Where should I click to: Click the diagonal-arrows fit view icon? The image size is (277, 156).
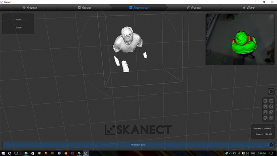[266, 118]
